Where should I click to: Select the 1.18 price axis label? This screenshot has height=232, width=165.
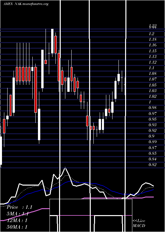[x=152, y=39]
